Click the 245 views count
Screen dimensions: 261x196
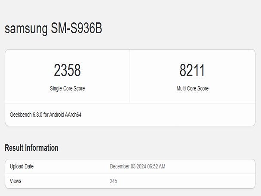(114, 181)
